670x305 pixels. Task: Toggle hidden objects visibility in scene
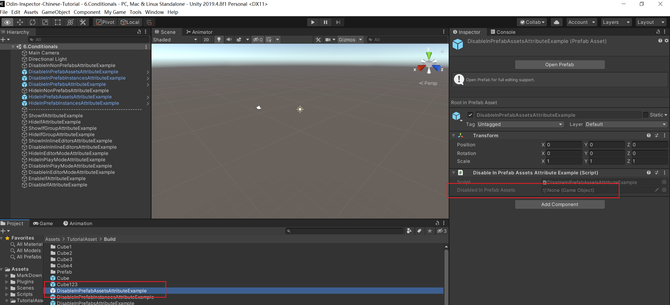(258, 40)
